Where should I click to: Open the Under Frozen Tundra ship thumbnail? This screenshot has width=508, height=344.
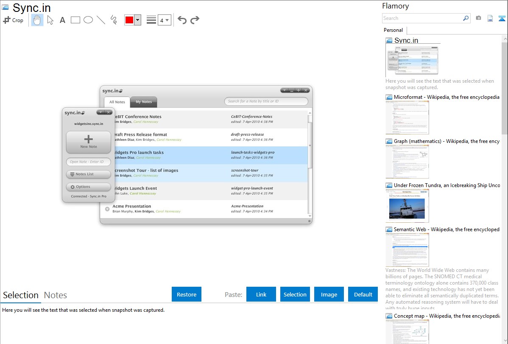pos(407,206)
